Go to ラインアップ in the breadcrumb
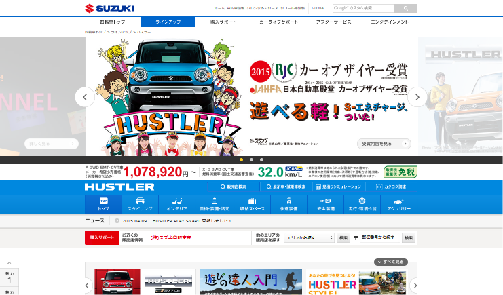The image size is (503, 295). pos(122,32)
